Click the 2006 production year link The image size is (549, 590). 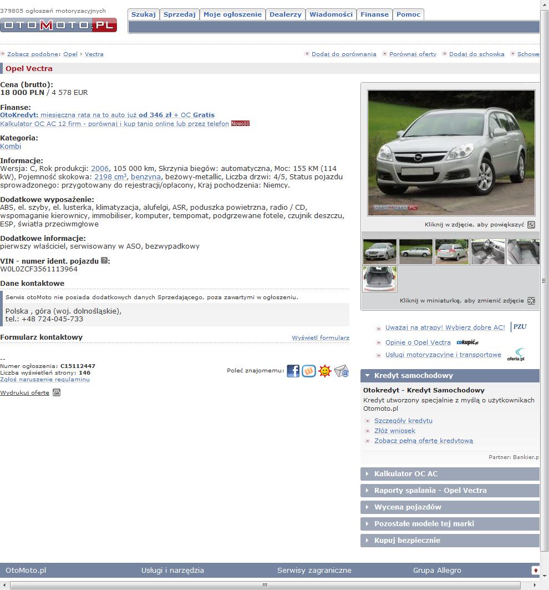[100, 169]
